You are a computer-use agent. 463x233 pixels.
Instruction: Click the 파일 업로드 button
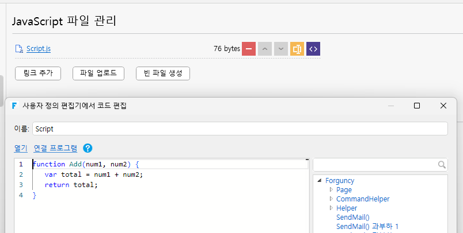pos(98,73)
